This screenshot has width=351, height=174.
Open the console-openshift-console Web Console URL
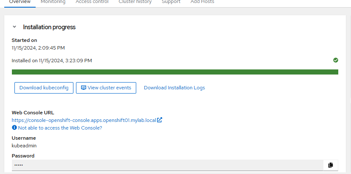pyautogui.click(x=84, y=120)
